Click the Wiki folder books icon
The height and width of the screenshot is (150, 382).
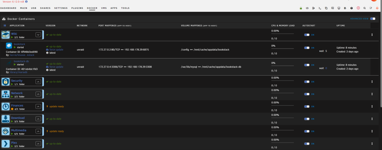click(6, 35)
